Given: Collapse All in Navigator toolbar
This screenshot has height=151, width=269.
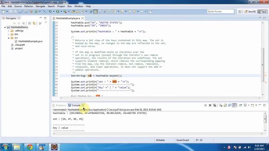Looking at the screenshot, I should [x=29, y=23].
